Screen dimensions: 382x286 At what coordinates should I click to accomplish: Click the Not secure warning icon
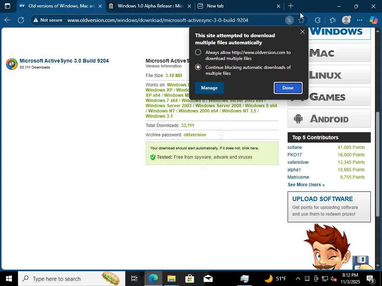point(36,20)
